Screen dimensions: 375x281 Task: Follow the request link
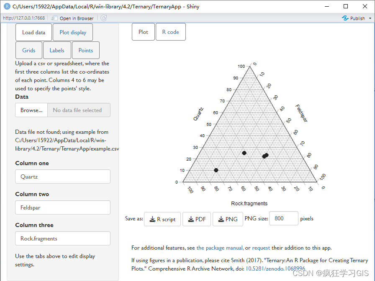(261, 248)
